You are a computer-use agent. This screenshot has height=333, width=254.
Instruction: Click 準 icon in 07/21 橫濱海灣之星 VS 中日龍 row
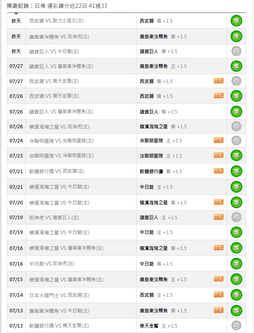click(236, 187)
